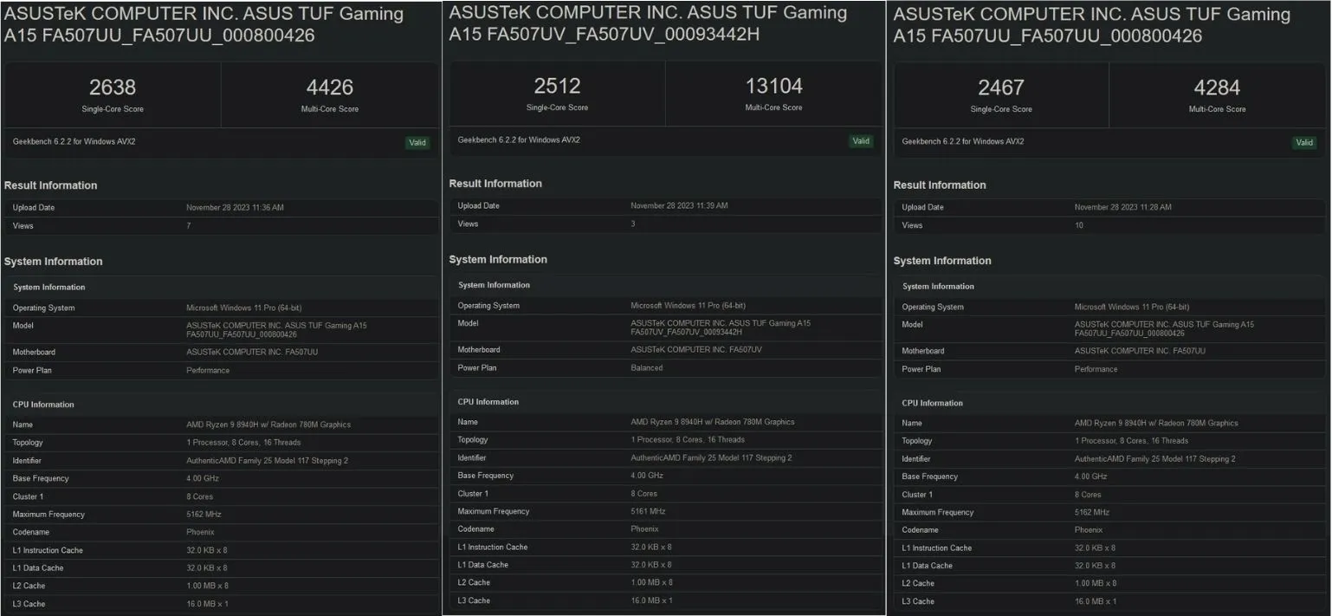Click the Geekbench 6.2.2 label under the 2467 score

(963, 141)
